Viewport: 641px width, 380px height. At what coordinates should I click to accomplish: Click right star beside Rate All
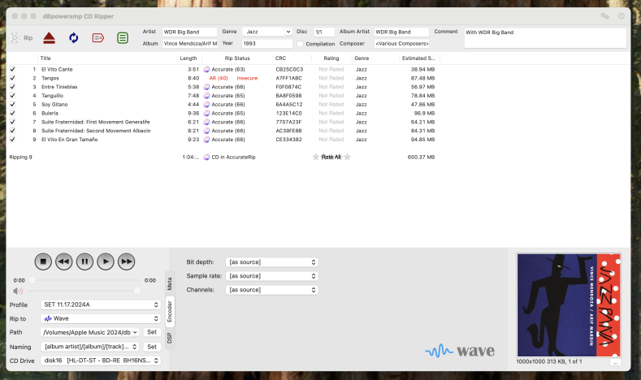pos(348,157)
